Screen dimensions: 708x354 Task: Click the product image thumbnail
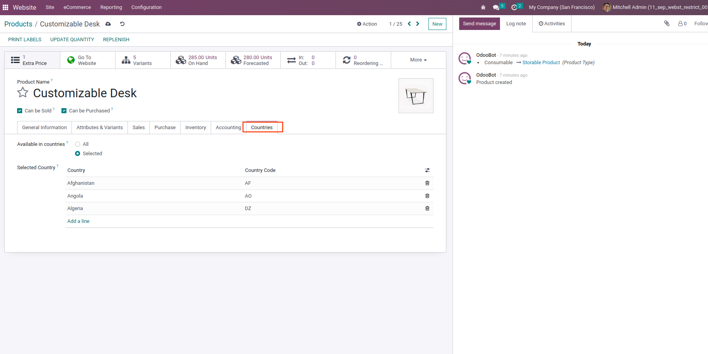pyautogui.click(x=416, y=96)
